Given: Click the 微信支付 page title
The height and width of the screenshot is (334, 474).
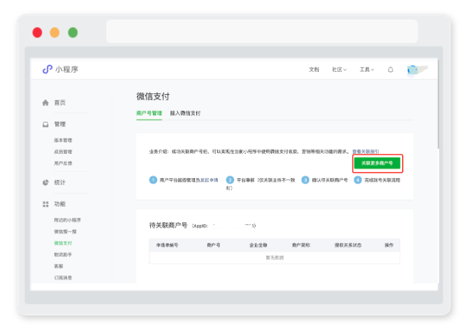Looking at the screenshot, I should pos(153,97).
